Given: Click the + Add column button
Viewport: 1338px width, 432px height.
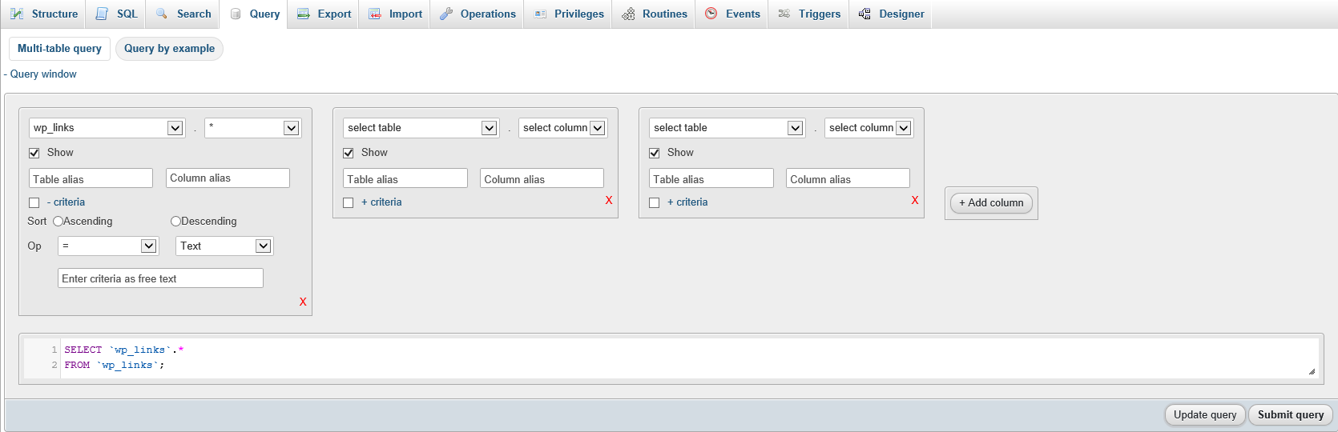Looking at the screenshot, I should pos(991,203).
